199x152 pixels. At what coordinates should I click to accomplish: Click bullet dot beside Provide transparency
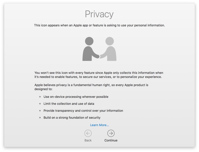click(40, 111)
